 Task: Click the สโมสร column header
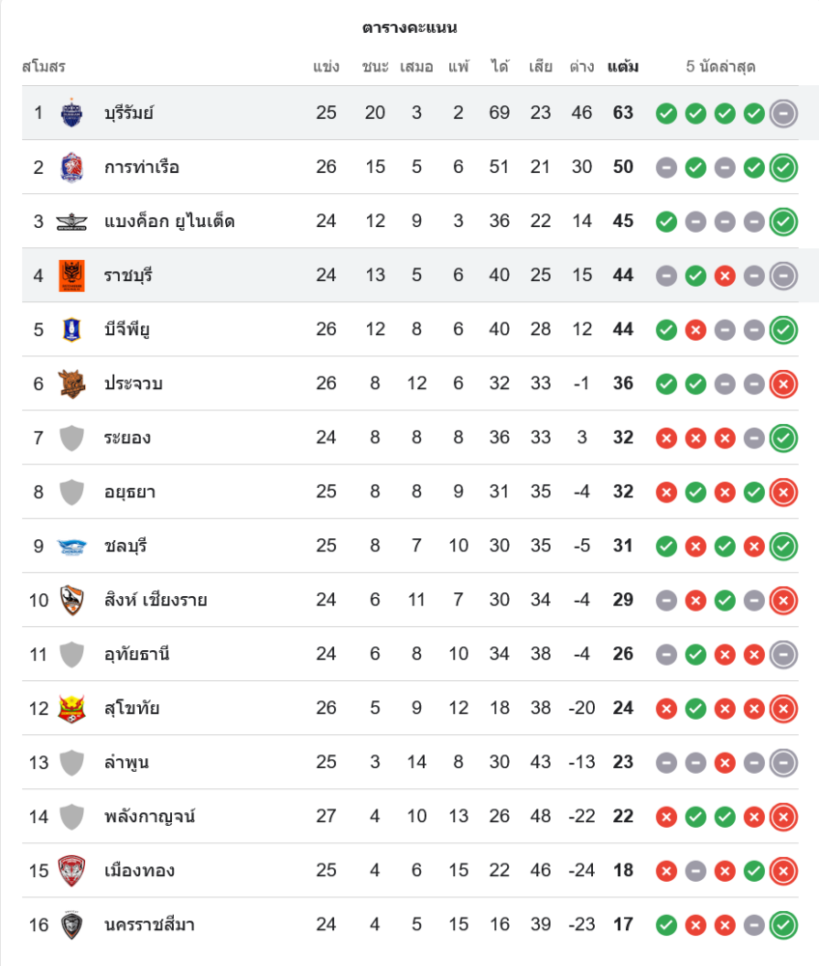pyautogui.click(x=43, y=67)
